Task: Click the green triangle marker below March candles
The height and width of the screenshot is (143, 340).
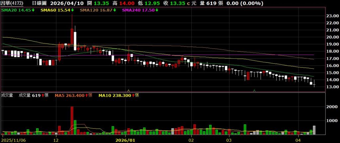Action: pos(254,90)
